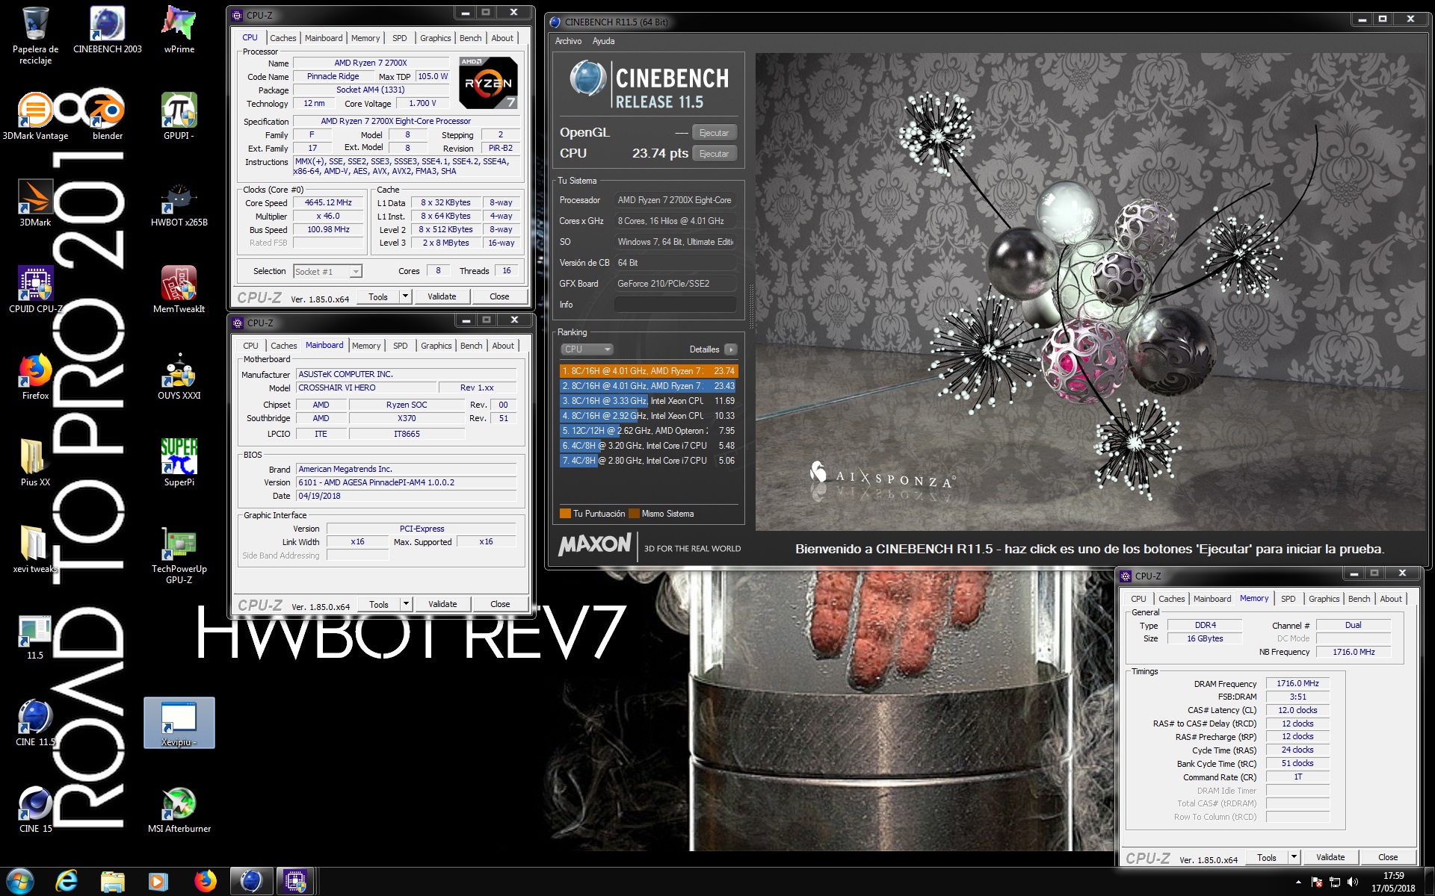This screenshot has width=1435, height=896.
Task: Launch CINEBENCH 2003 desktop shortcut
Action: coord(107,30)
